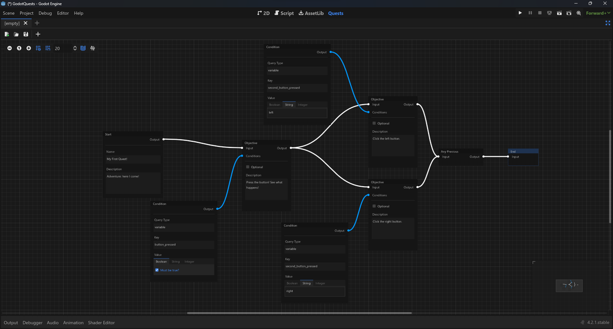Zoom in on the graph
This screenshot has width=613, height=329.
click(29, 48)
